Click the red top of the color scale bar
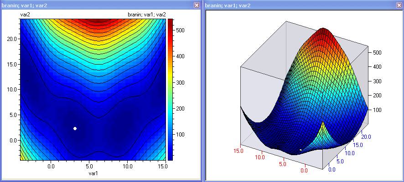 point(171,22)
